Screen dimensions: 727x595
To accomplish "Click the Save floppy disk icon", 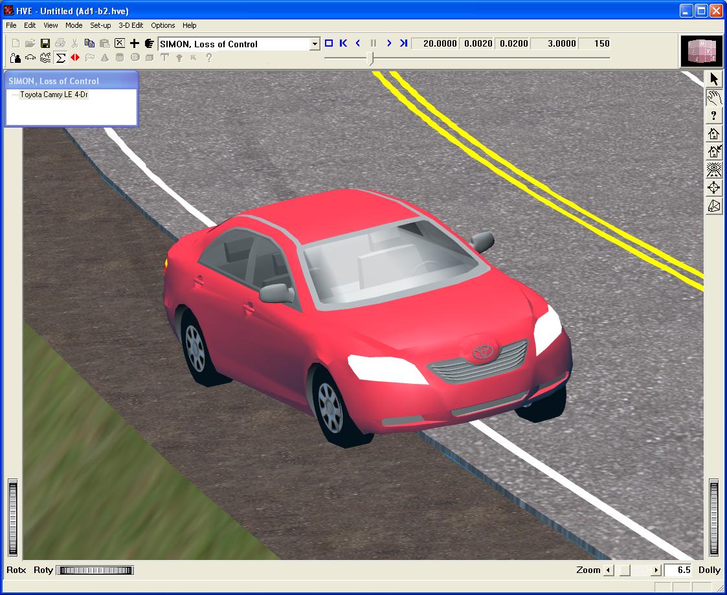I will pos(45,43).
